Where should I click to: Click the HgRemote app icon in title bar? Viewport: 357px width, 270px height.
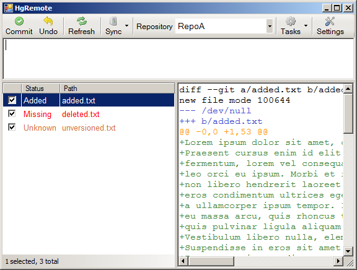click(9, 8)
